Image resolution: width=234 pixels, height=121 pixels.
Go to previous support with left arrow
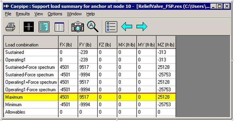tap(126, 27)
